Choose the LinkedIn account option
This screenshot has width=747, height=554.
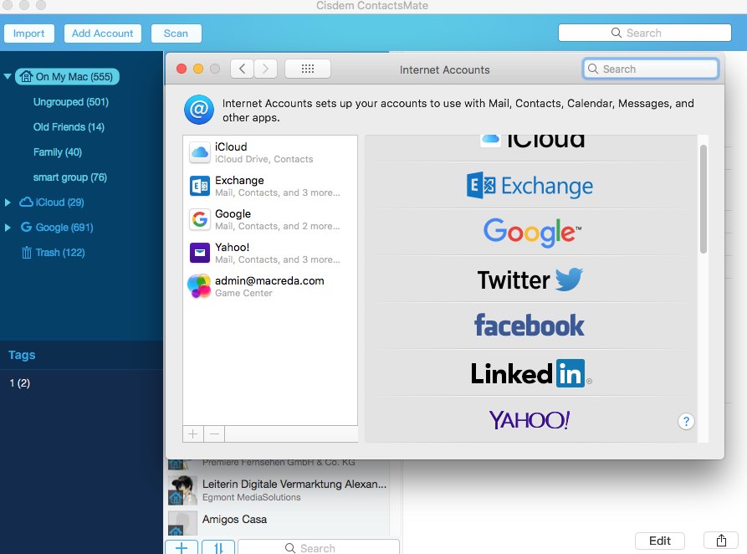coord(530,373)
